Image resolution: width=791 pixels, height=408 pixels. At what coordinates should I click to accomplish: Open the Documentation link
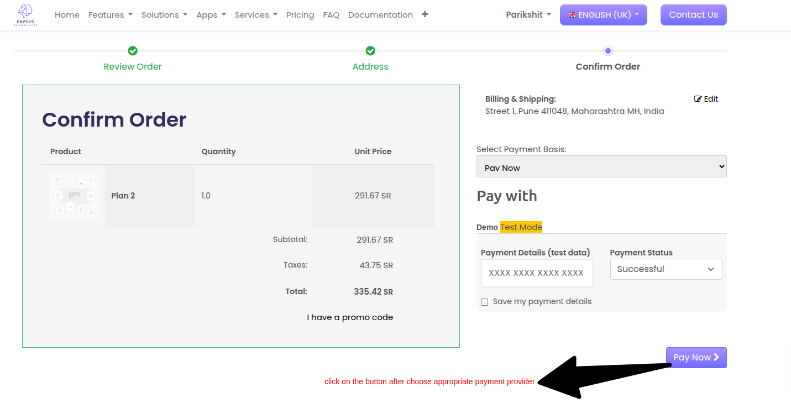click(380, 15)
